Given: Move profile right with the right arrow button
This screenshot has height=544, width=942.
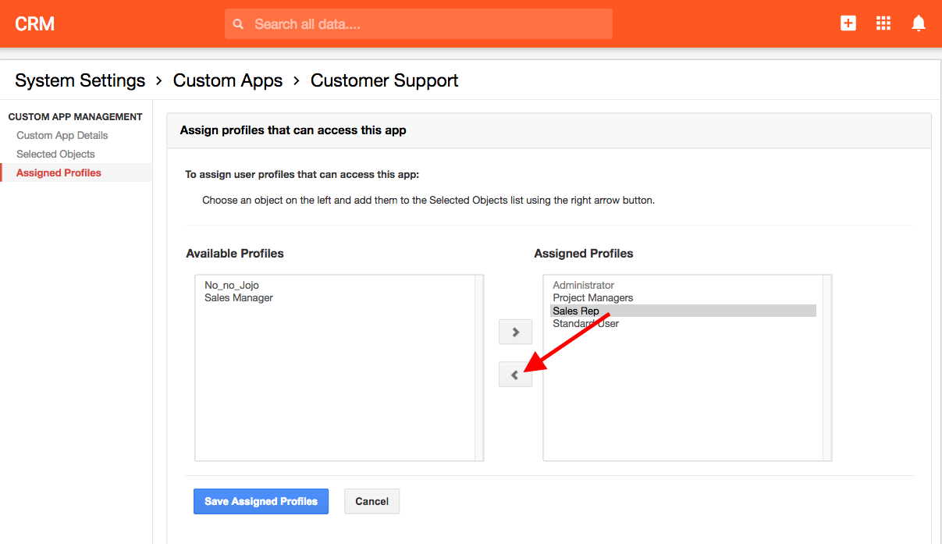Looking at the screenshot, I should [515, 332].
